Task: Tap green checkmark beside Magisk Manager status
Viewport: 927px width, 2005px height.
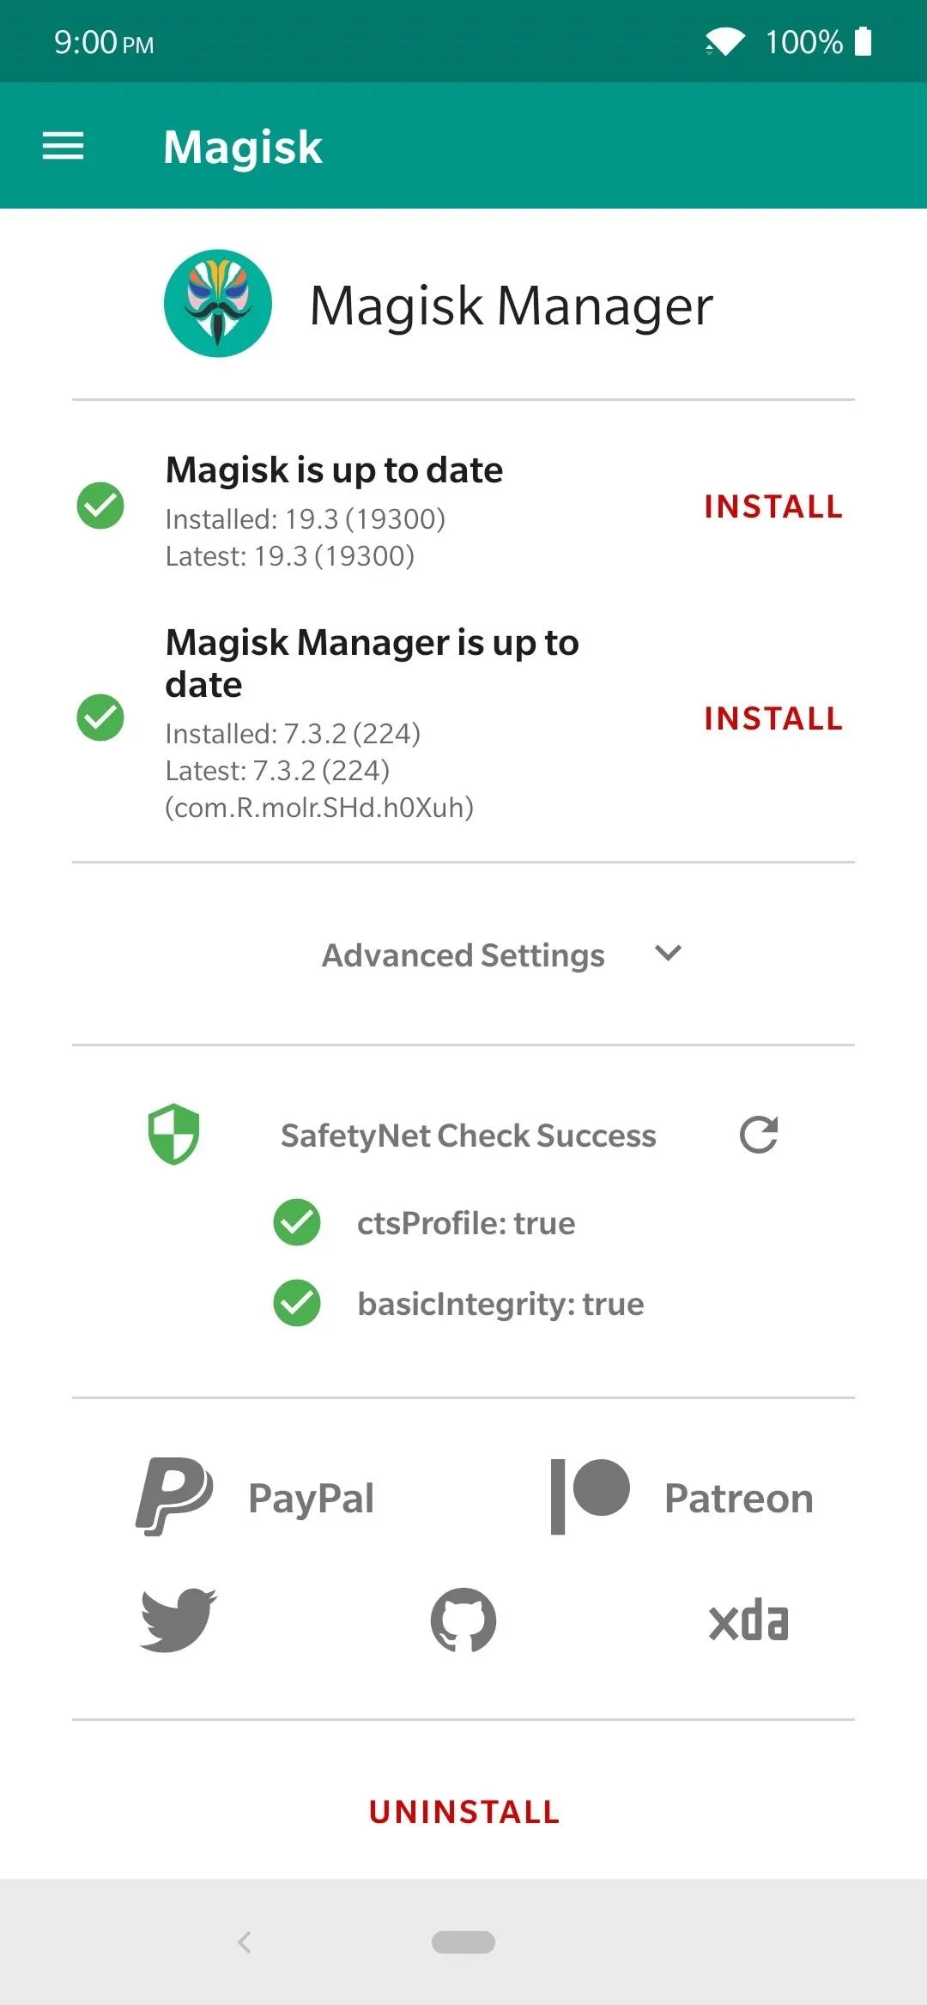Action: [100, 717]
